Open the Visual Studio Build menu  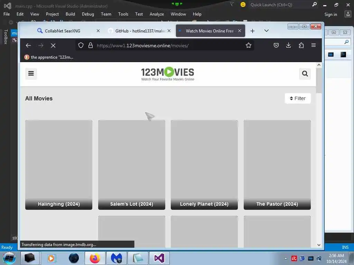coord(70,14)
